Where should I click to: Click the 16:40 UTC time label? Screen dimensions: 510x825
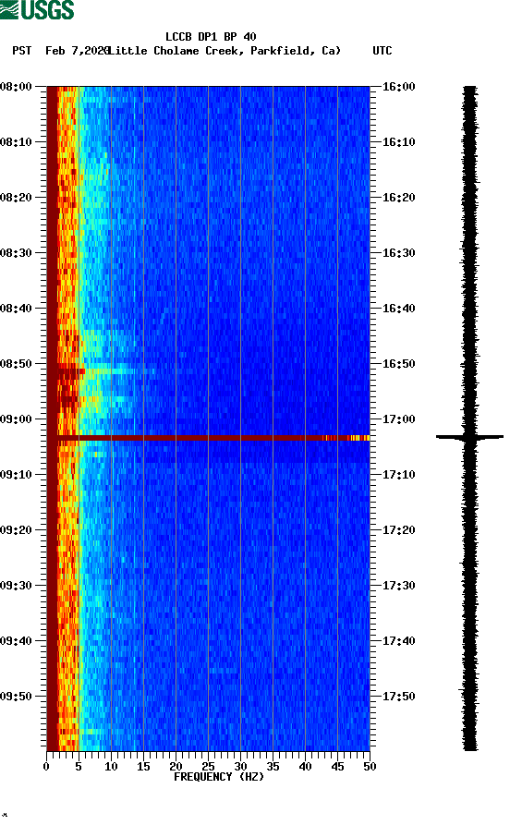[x=398, y=309]
